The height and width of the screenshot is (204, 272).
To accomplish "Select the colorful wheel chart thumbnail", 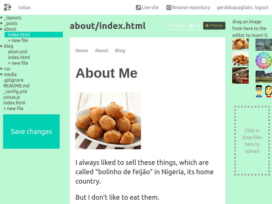I will [x=263, y=61].
